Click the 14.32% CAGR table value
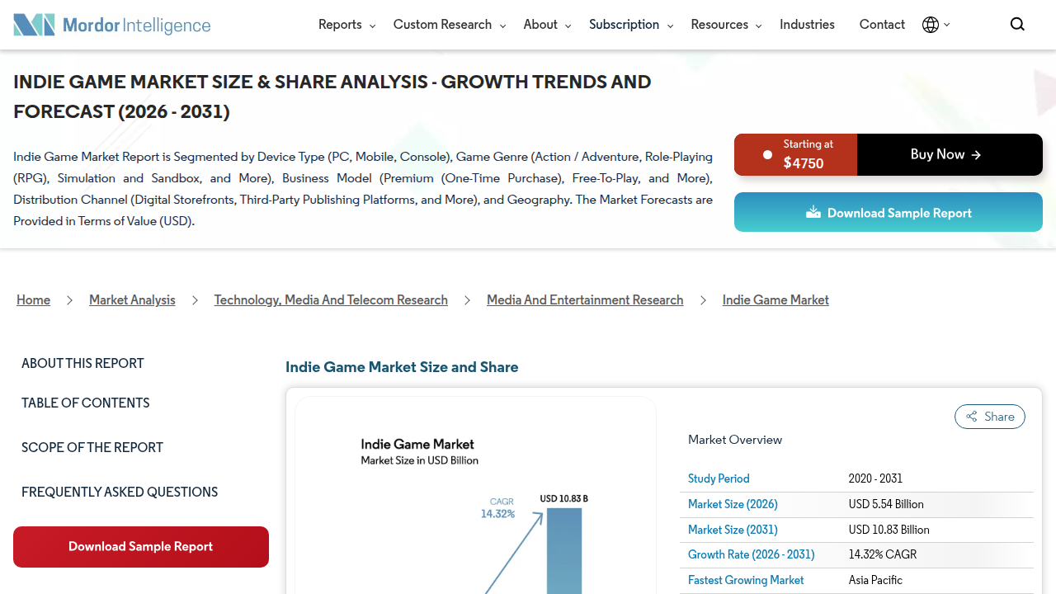 (883, 554)
